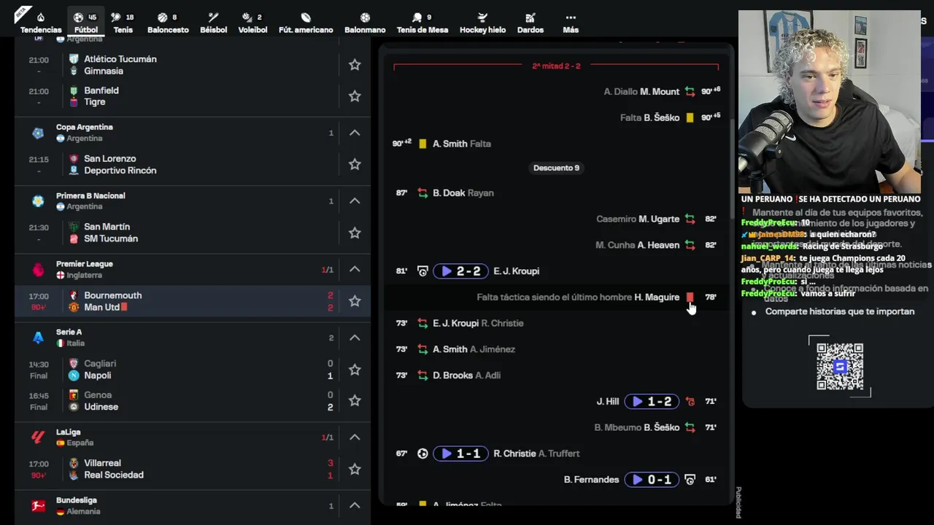Click the H. Maguire red card icon
The height and width of the screenshot is (525, 934).
point(690,297)
